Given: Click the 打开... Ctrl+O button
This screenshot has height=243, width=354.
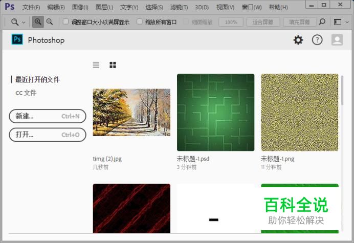Looking at the screenshot, I should tap(48, 135).
